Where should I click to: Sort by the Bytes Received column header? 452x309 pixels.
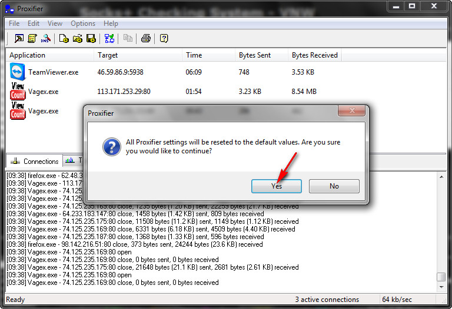pyautogui.click(x=315, y=55)
